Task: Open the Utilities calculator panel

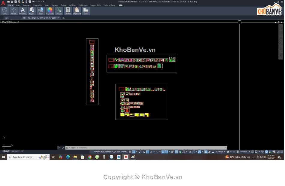Action: [68, 11]
